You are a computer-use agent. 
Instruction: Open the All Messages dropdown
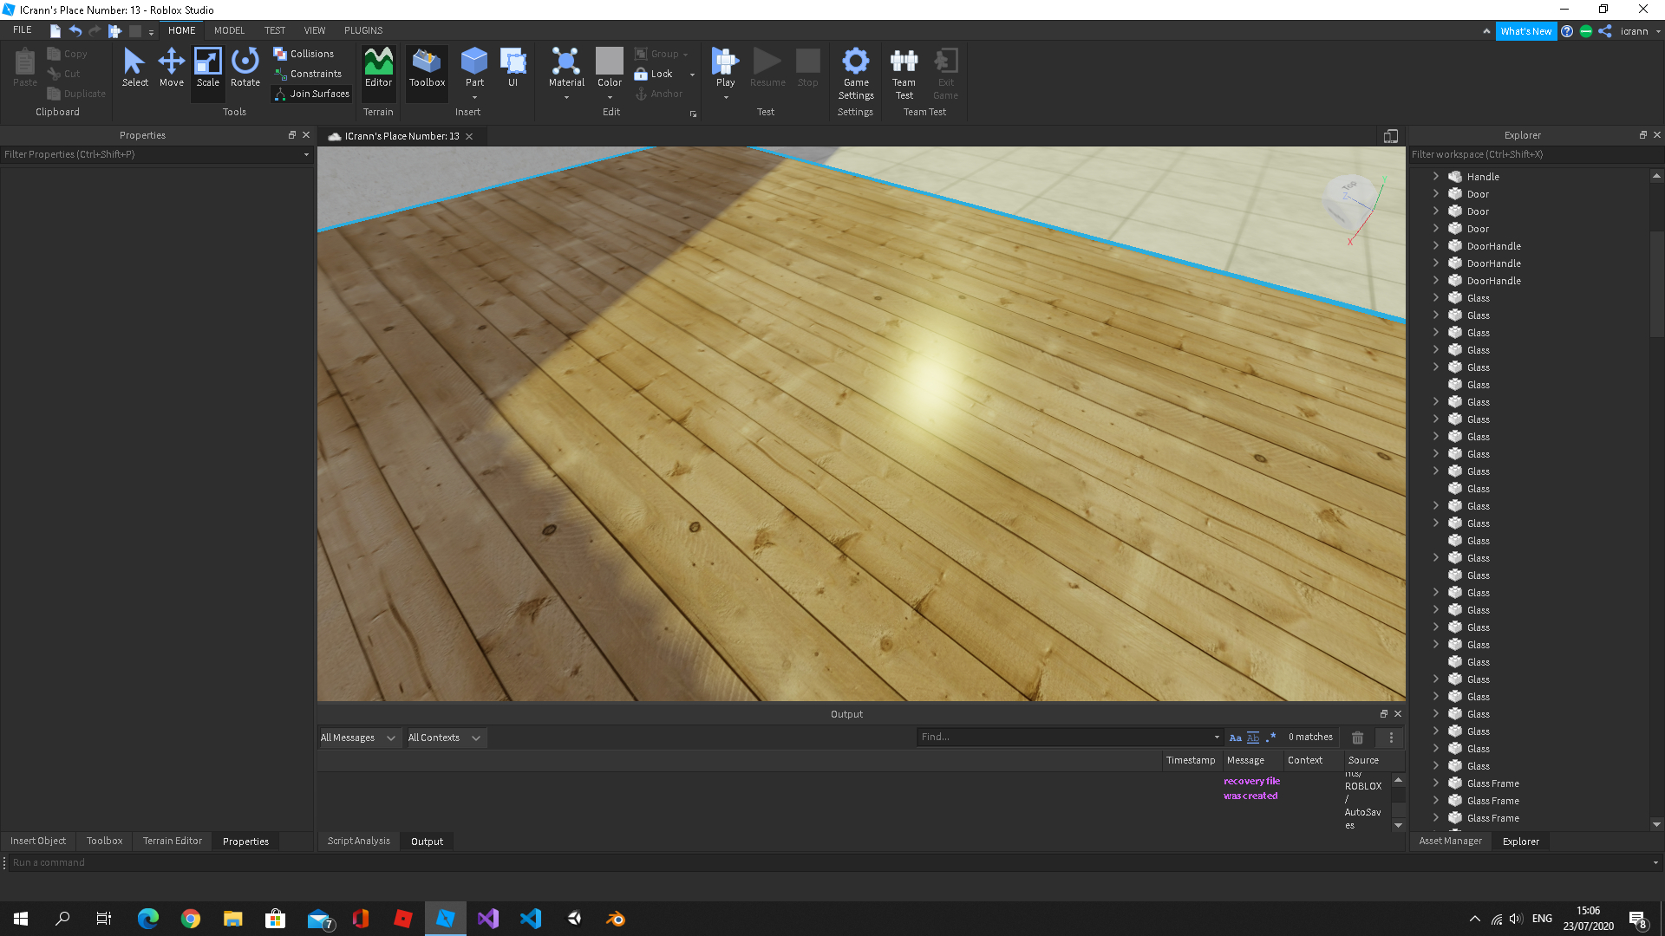click(358, 738)
